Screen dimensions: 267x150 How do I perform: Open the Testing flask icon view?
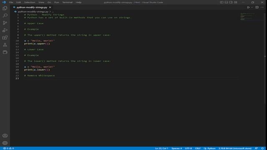(x=5, y=45)
